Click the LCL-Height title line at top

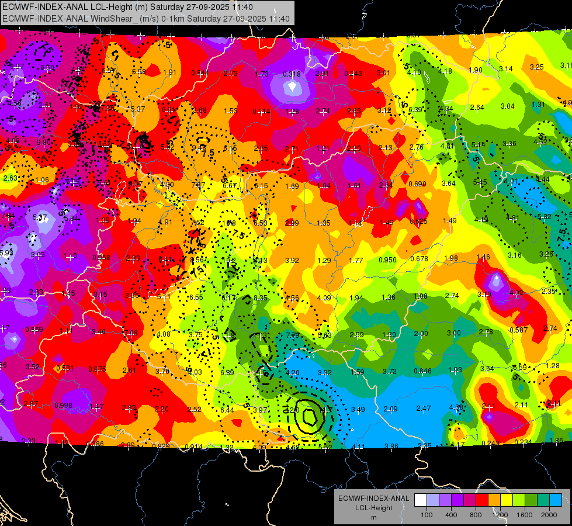pos(128,7)
